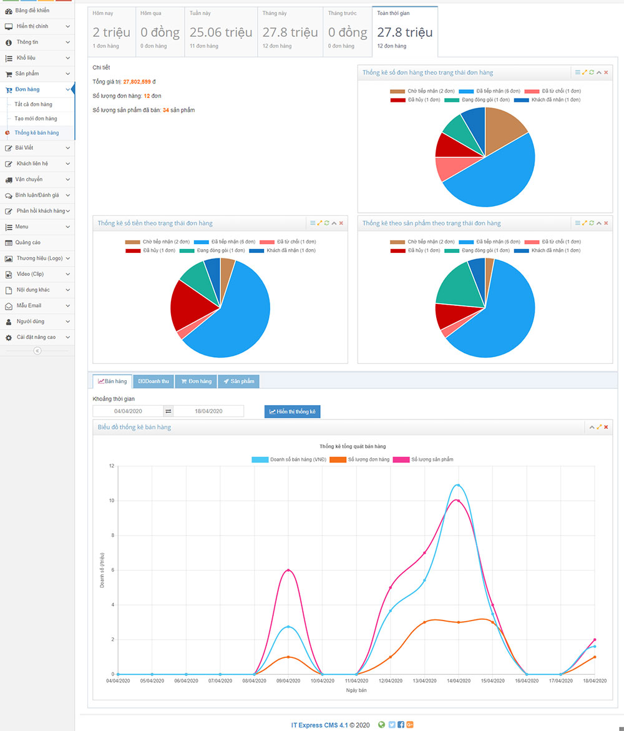The width and height of the screenshot is (624, 731).
Task: Click the 'Đã hủy' red legend swatch in the money chart
Action: (133, 250)
